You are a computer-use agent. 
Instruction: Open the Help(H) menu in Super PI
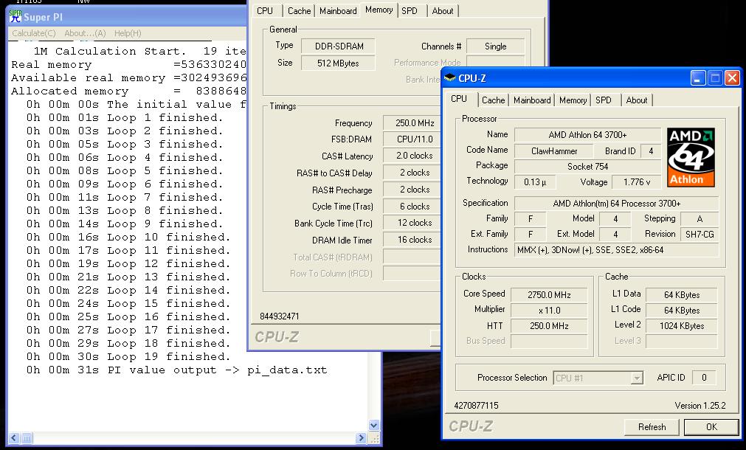pos(128,33)
